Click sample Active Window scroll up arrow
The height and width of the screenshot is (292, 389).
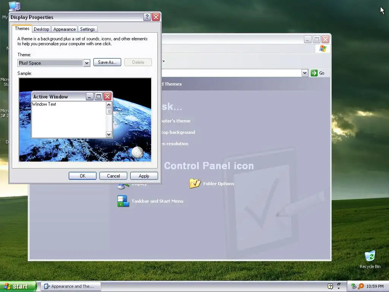click(x=109, y=105)
